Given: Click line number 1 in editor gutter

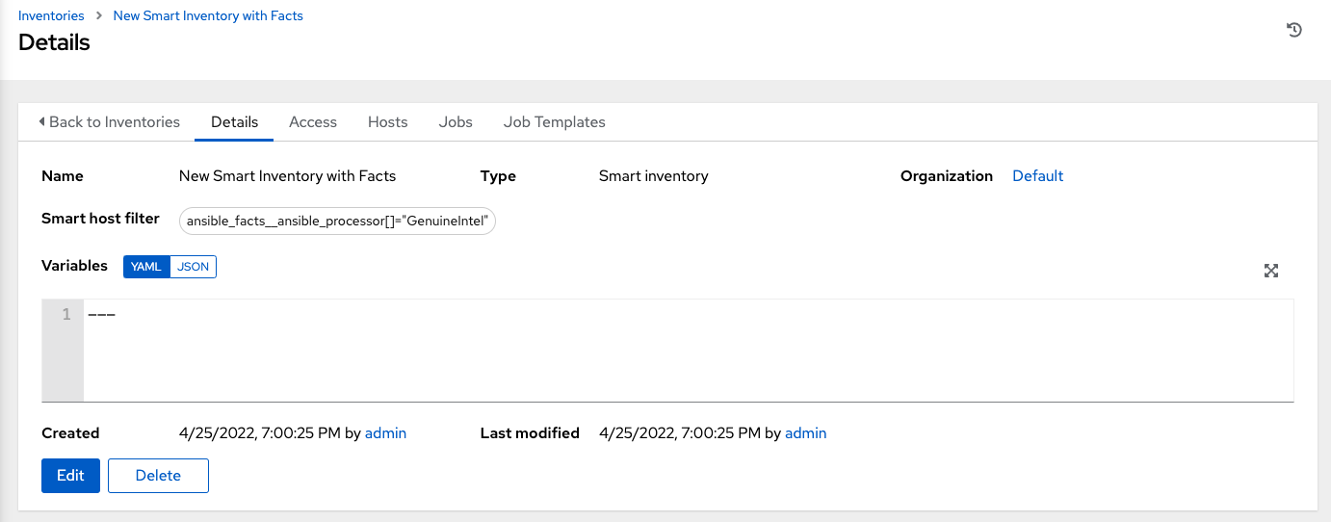Looking at the screenshot, I should pos(65,315).
